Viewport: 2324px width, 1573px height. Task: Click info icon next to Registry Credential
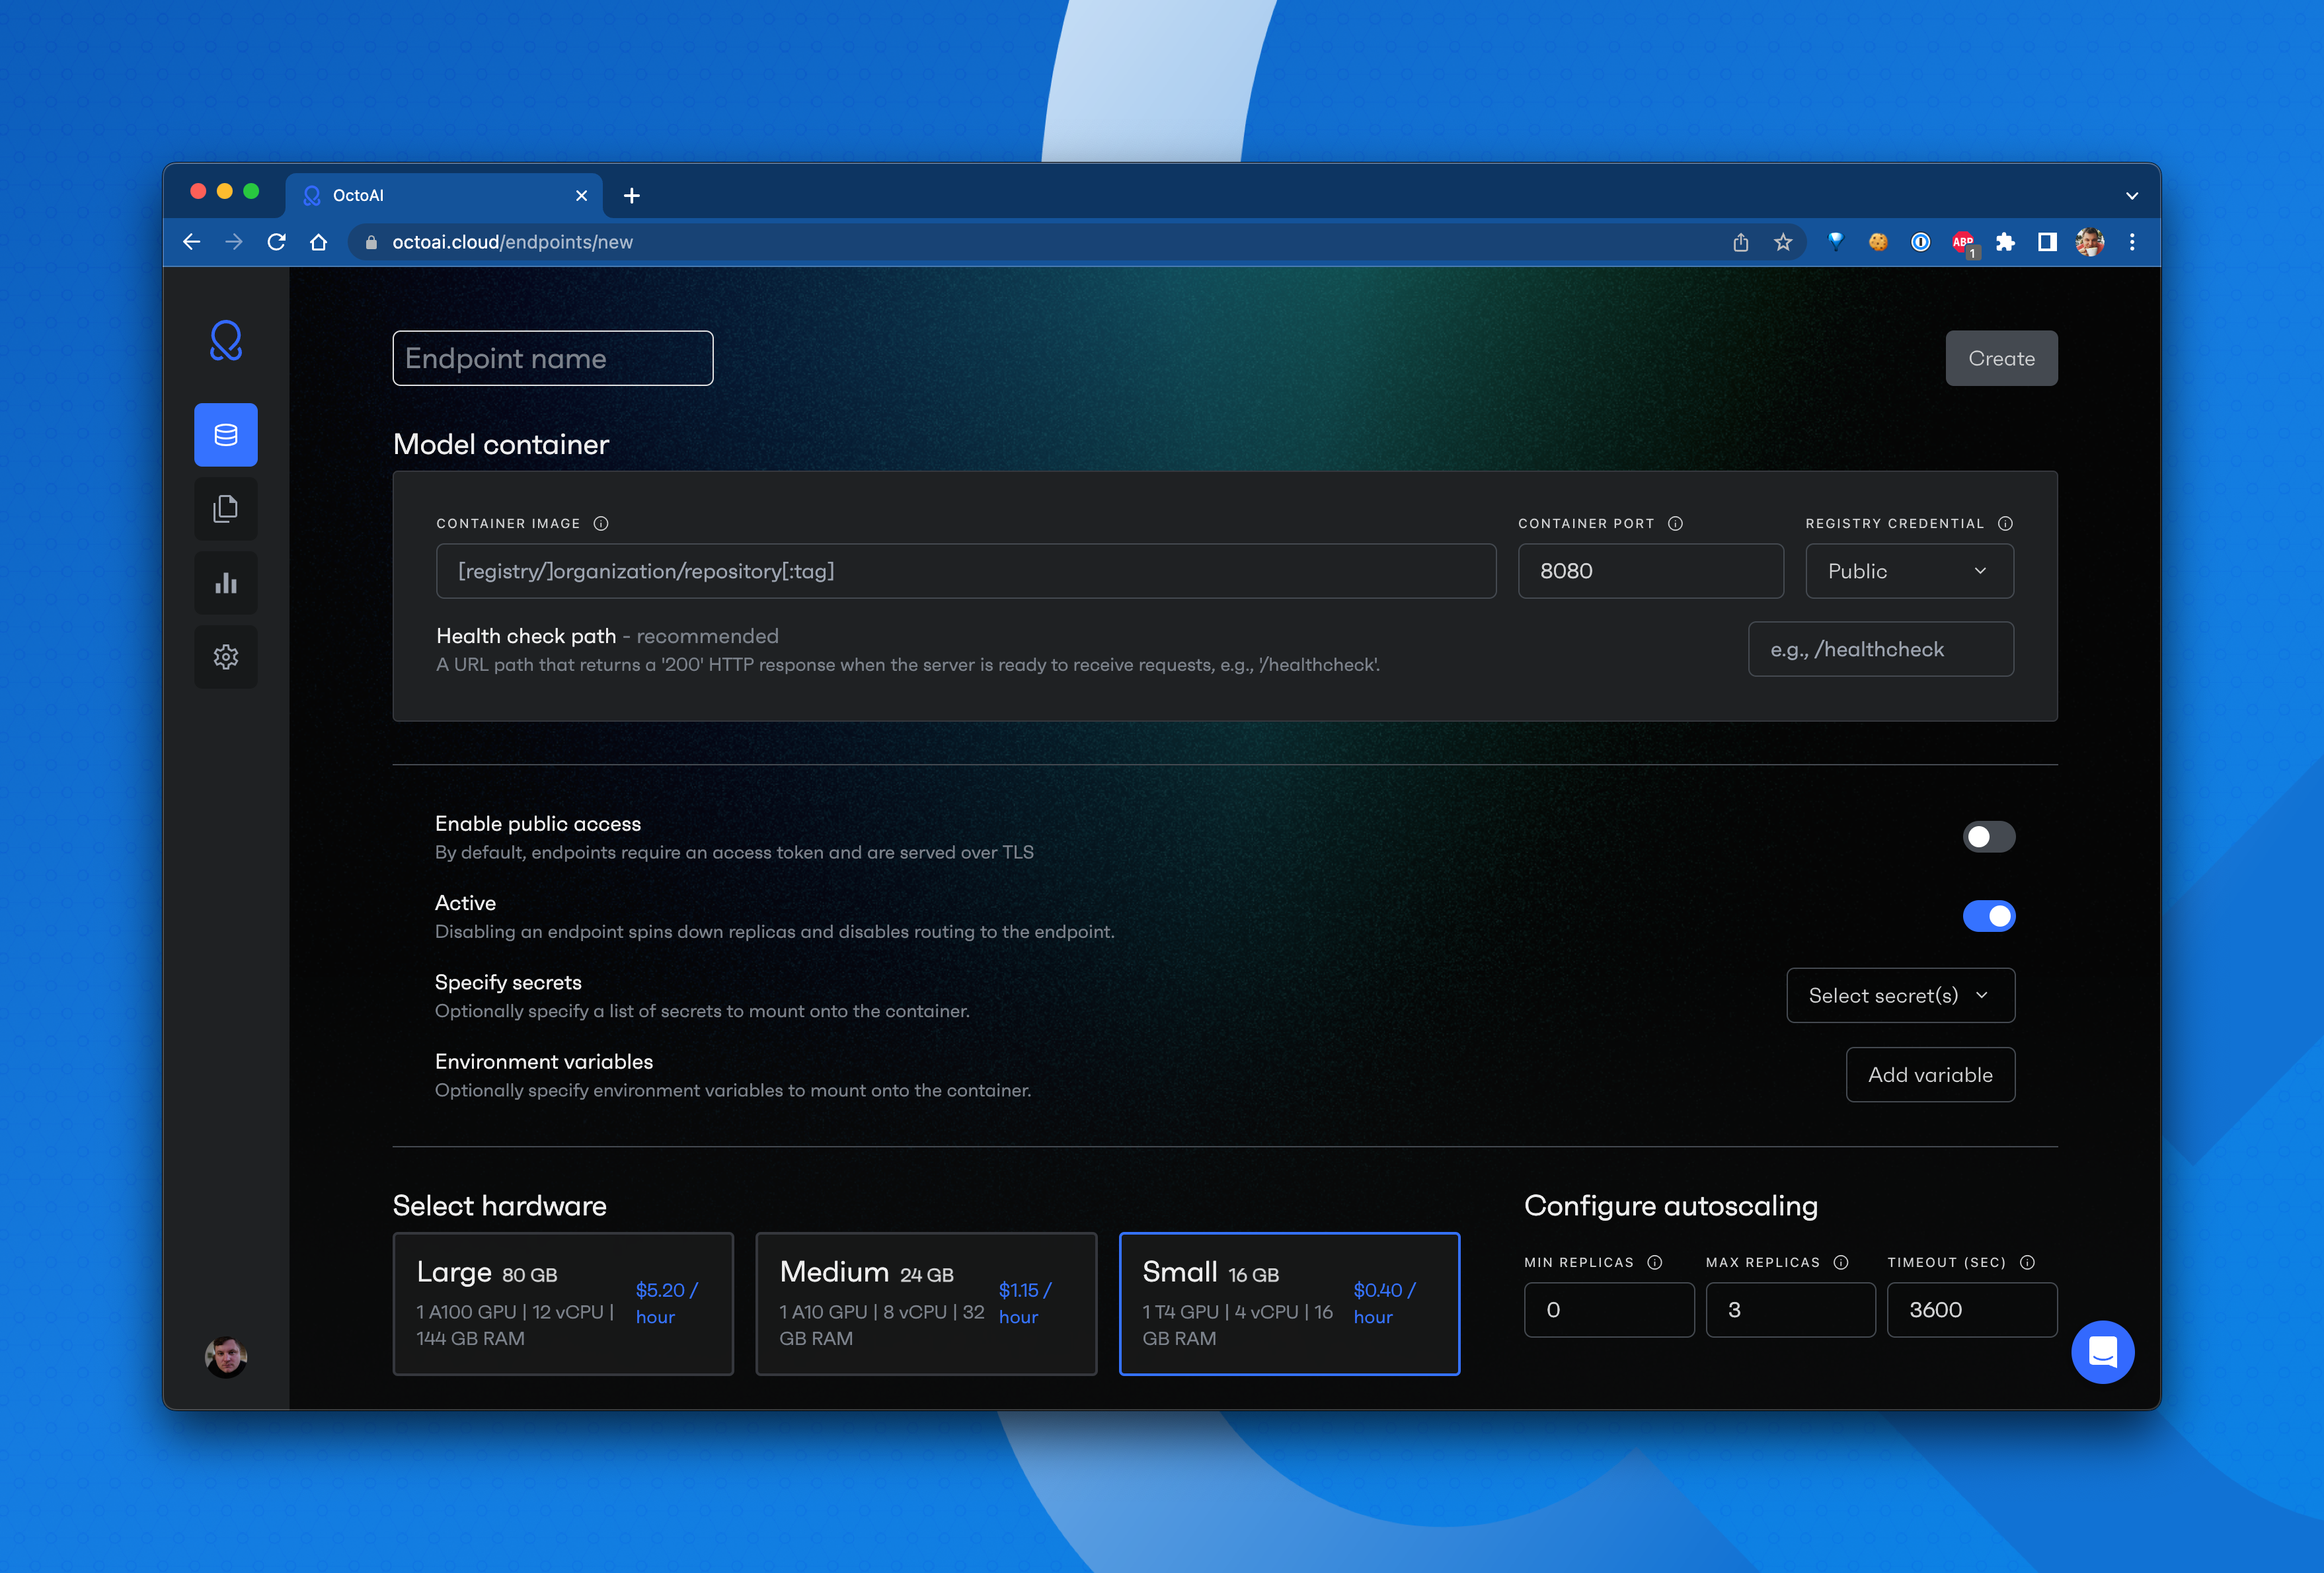click(x=2005, y=523)
